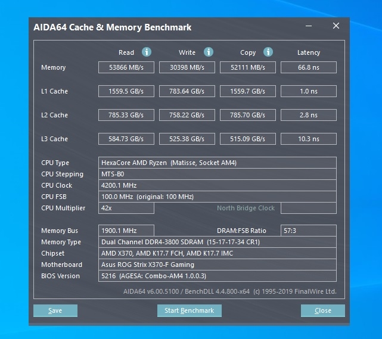Select the Memory Write value 30398 MB/s
The image size is (382, 339).
[187, 67]
